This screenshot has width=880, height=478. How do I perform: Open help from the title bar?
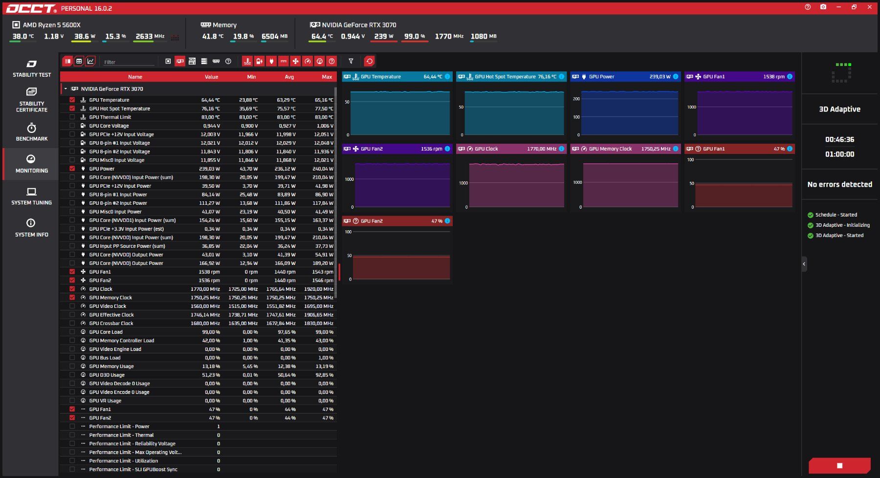[808, 7]
